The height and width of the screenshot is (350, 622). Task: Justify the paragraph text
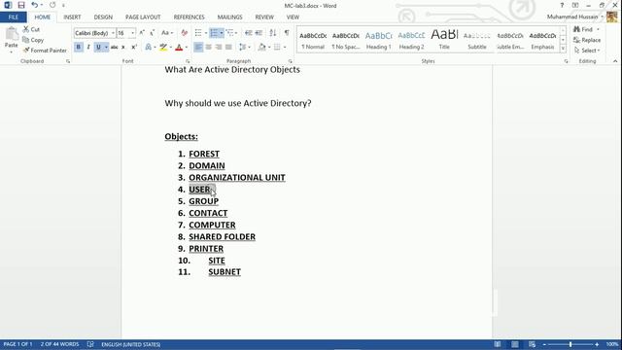228,48
